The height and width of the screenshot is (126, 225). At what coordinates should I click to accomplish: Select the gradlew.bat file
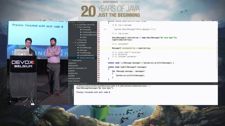[x=73, y=73]
